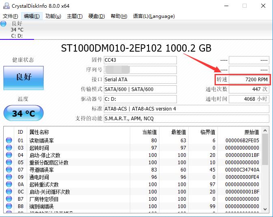Select the C: D: disk tab at top
The width and height of the screenshot is (273, 217).
pyautogui.click(x=17, y=30)
